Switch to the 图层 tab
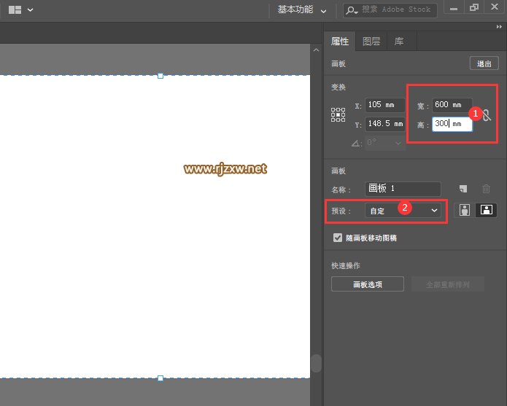 pos(371,42)
